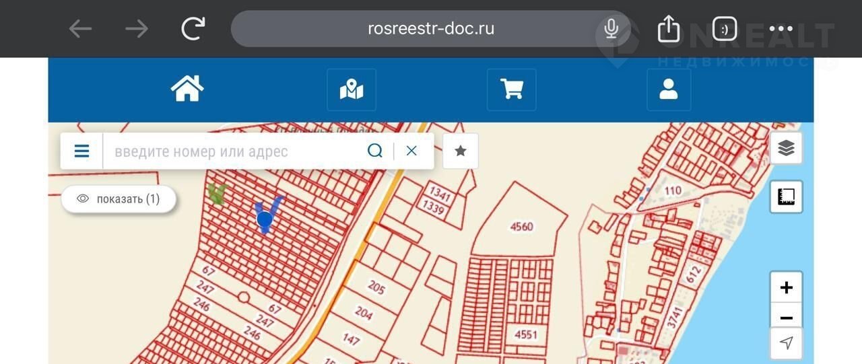Zoom in the map with plus
The width and height of the screenshot is (862, 364).
(x=786, y=288)
